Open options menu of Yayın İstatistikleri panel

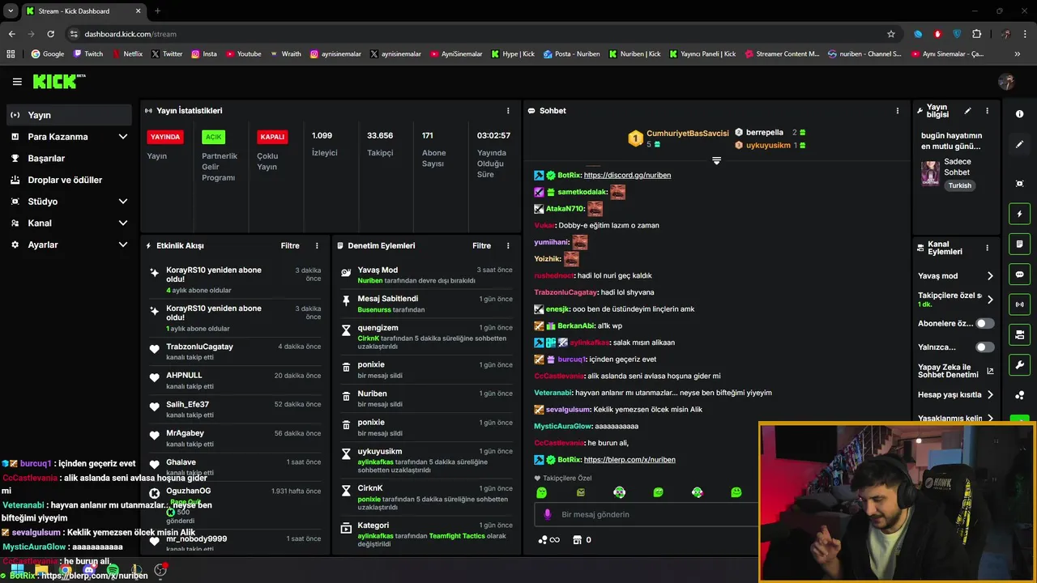(x=508, y=110)
